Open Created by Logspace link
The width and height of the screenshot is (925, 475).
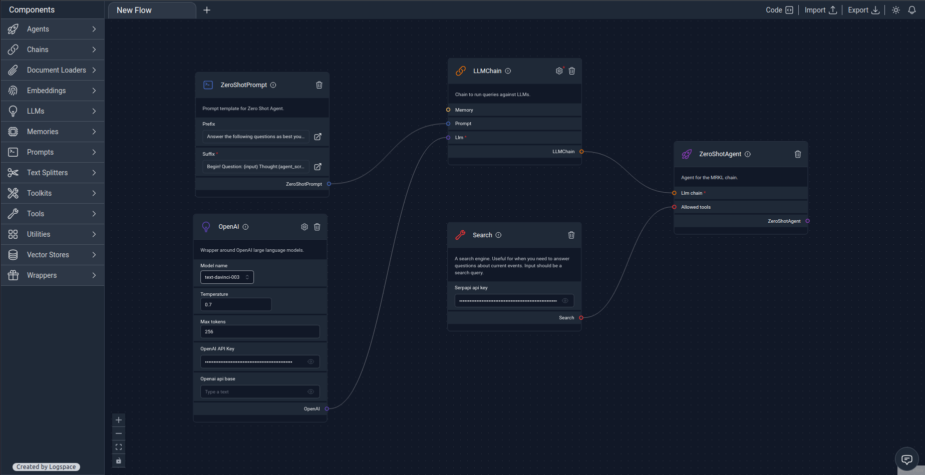tap(46, 466)
